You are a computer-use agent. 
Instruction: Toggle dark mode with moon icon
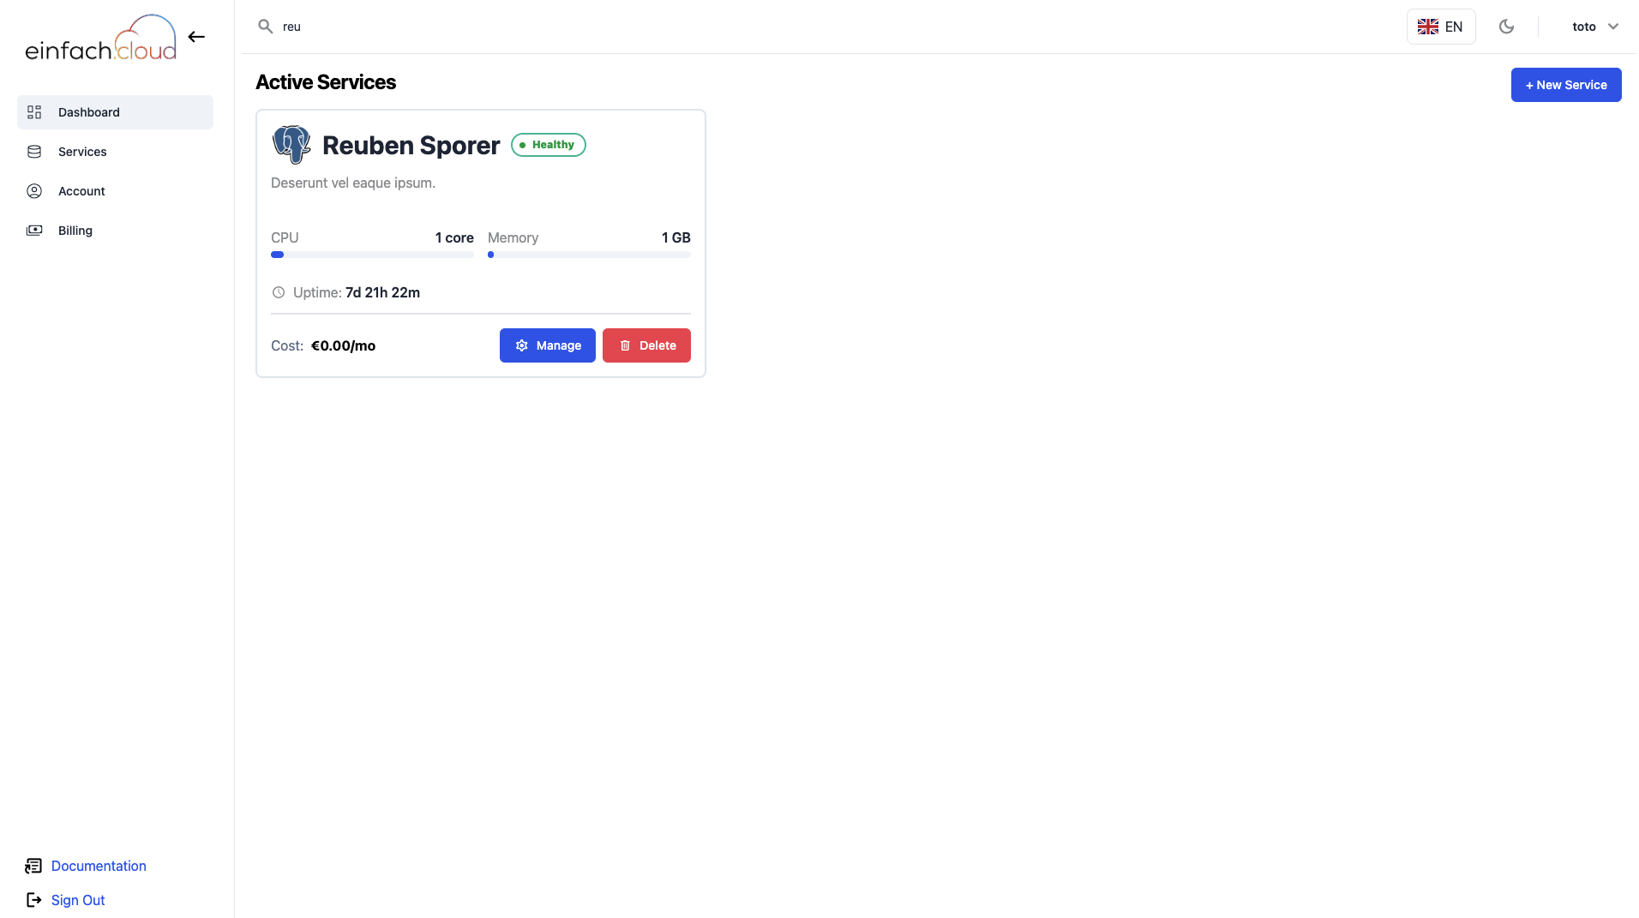[1506, 27]
